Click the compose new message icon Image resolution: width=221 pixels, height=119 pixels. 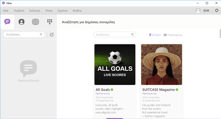click(52, 35)
